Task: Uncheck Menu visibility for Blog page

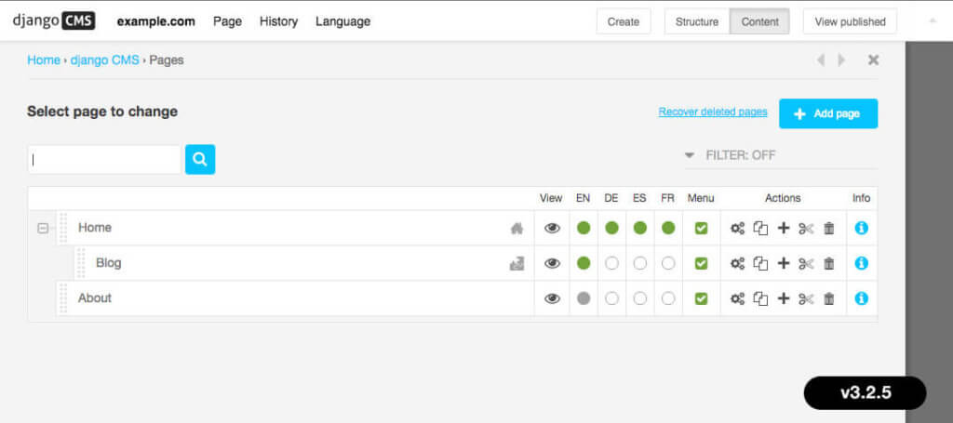Action: point(701,263)
